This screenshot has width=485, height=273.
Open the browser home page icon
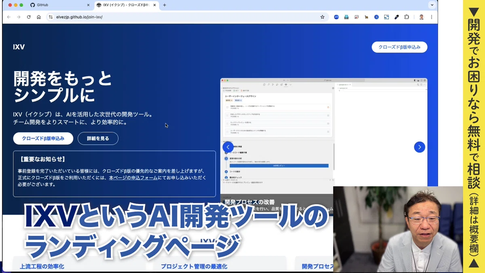click(x=39, y=17)
